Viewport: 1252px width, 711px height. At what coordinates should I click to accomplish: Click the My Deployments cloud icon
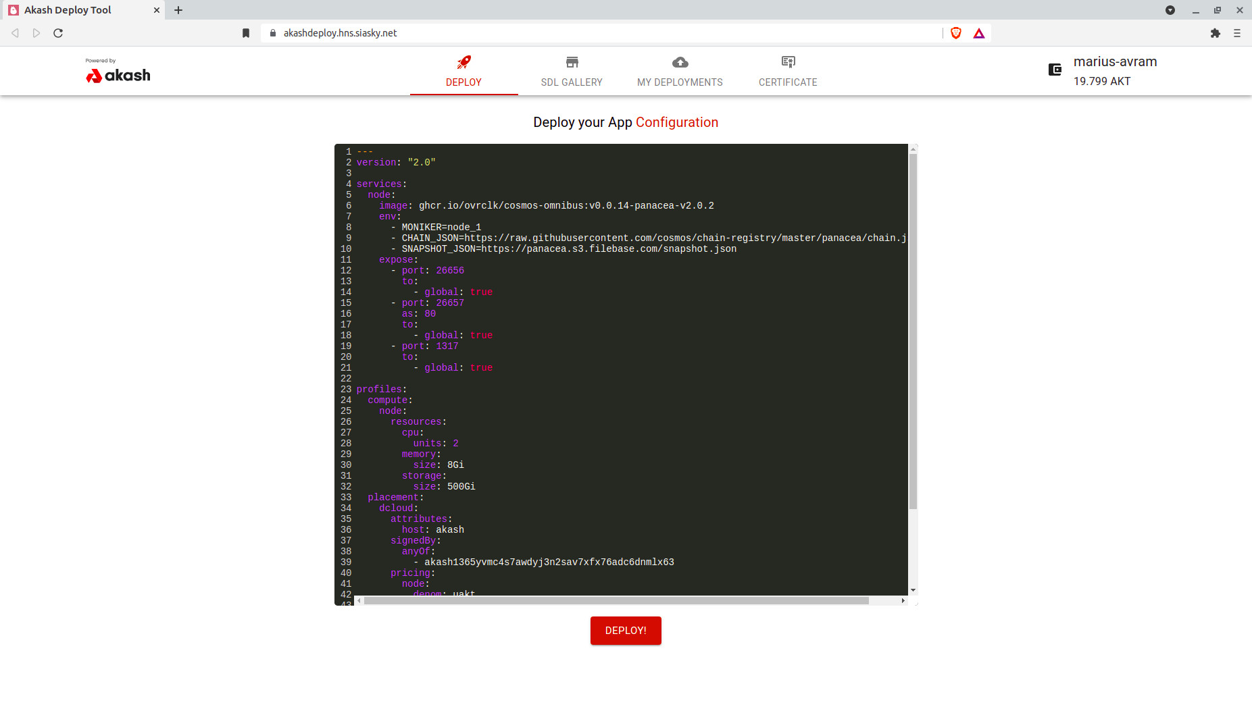680,62
